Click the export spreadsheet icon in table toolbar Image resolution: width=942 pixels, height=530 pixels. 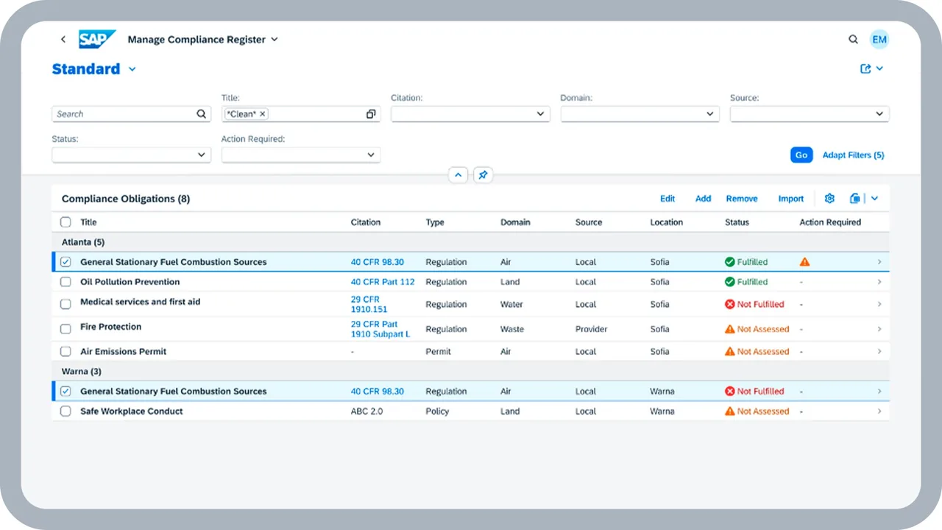854,199
